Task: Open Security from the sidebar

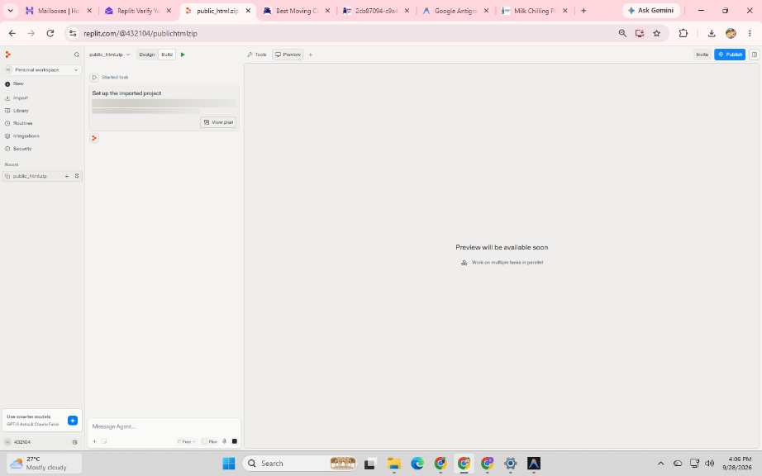Action: click(22, 149)
